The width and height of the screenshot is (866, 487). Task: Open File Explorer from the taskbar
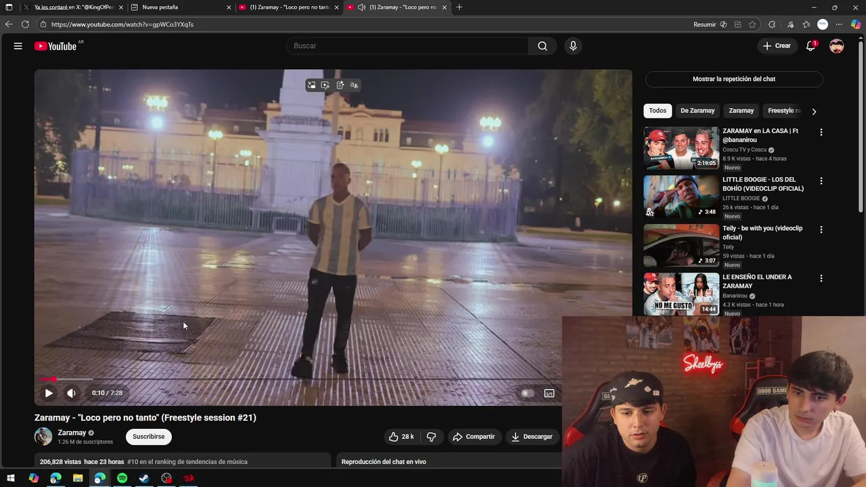(78, 478)
